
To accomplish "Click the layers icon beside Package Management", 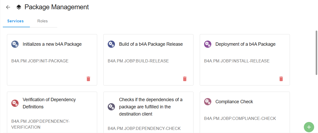I will [x=19, y=7].
